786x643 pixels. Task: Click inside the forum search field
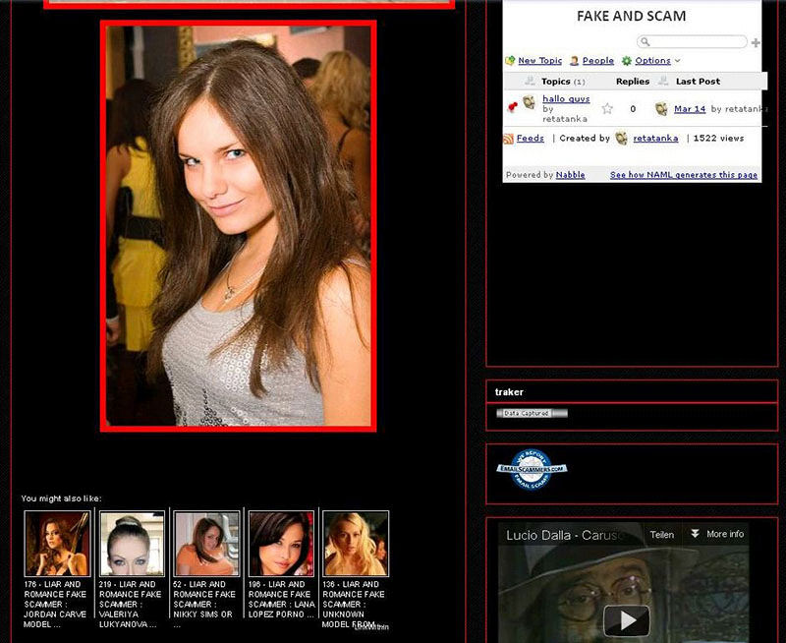click(x=692, y=41)
